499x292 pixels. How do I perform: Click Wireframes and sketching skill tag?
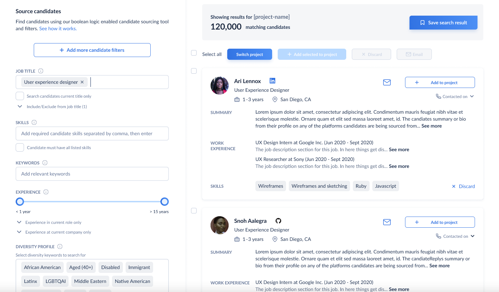(x=319, y=186)
